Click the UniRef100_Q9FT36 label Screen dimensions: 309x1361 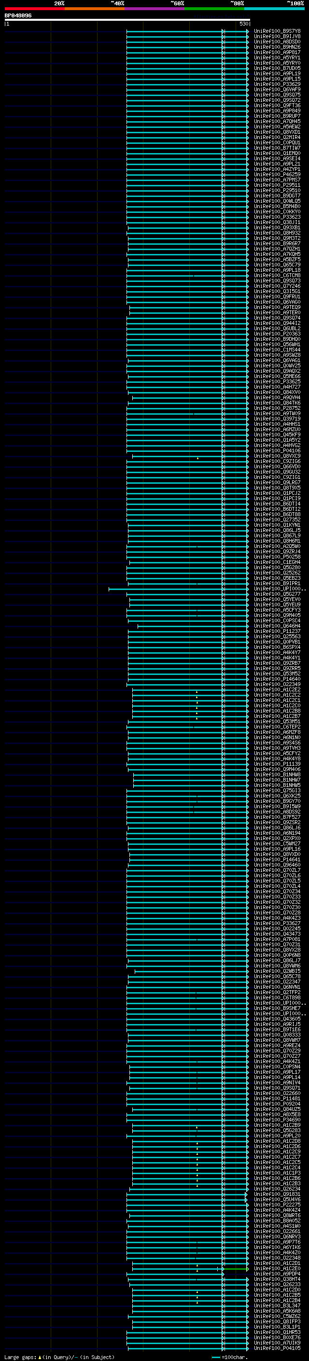(x=277, y=105)
